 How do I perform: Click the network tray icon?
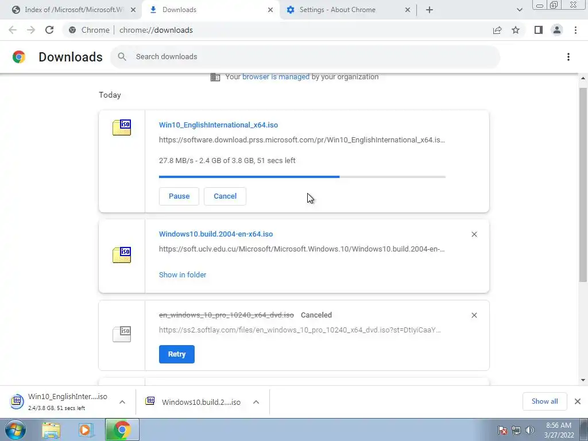[x=516, y=430]
